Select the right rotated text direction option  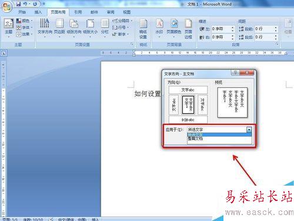coord(202,105)
